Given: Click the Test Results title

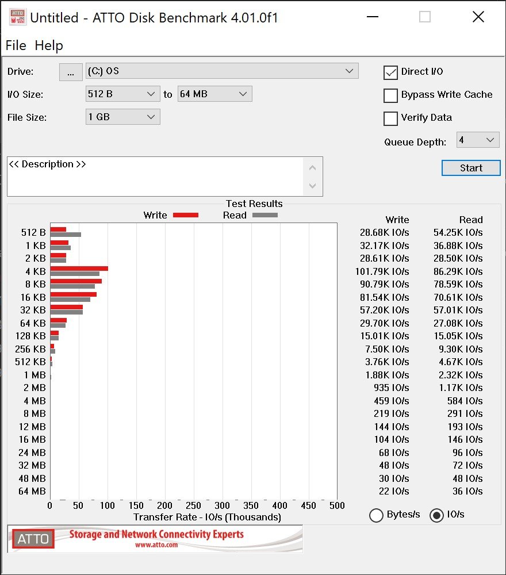Looking at the screenshot, I should click(x=254, y=204).
